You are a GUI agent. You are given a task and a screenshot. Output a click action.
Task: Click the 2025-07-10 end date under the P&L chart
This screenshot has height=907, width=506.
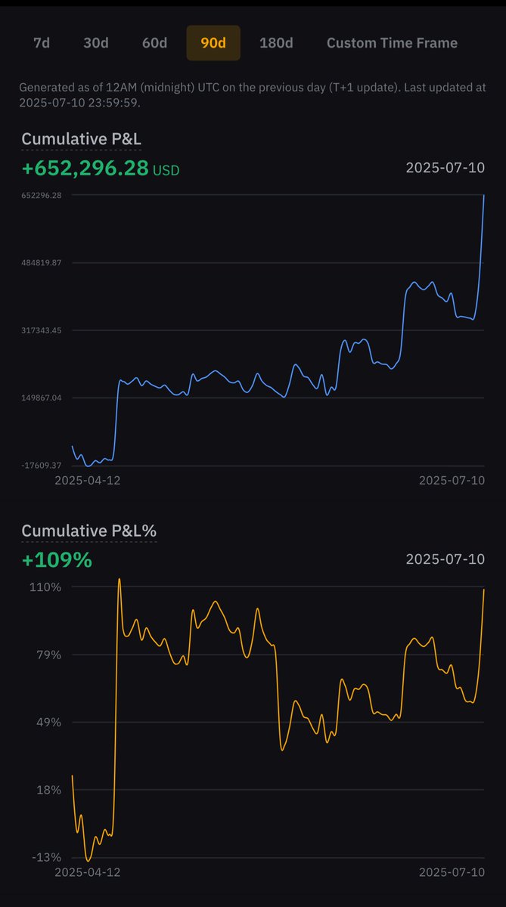(452, 480)
